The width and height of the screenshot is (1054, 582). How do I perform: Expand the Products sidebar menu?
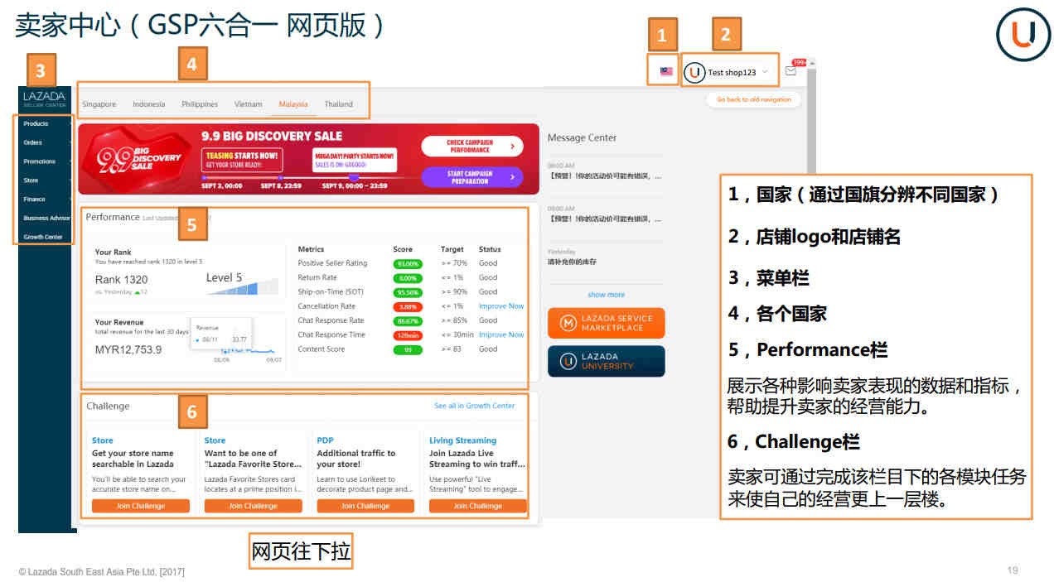tap(36, 123)
